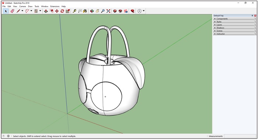Open the 3D Warehouse icon

[115, 11]
